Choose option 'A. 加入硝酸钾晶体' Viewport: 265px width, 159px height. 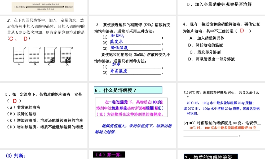point(207,38)
